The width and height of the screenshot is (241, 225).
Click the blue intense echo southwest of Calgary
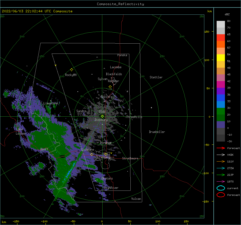(x=69, y=173)
